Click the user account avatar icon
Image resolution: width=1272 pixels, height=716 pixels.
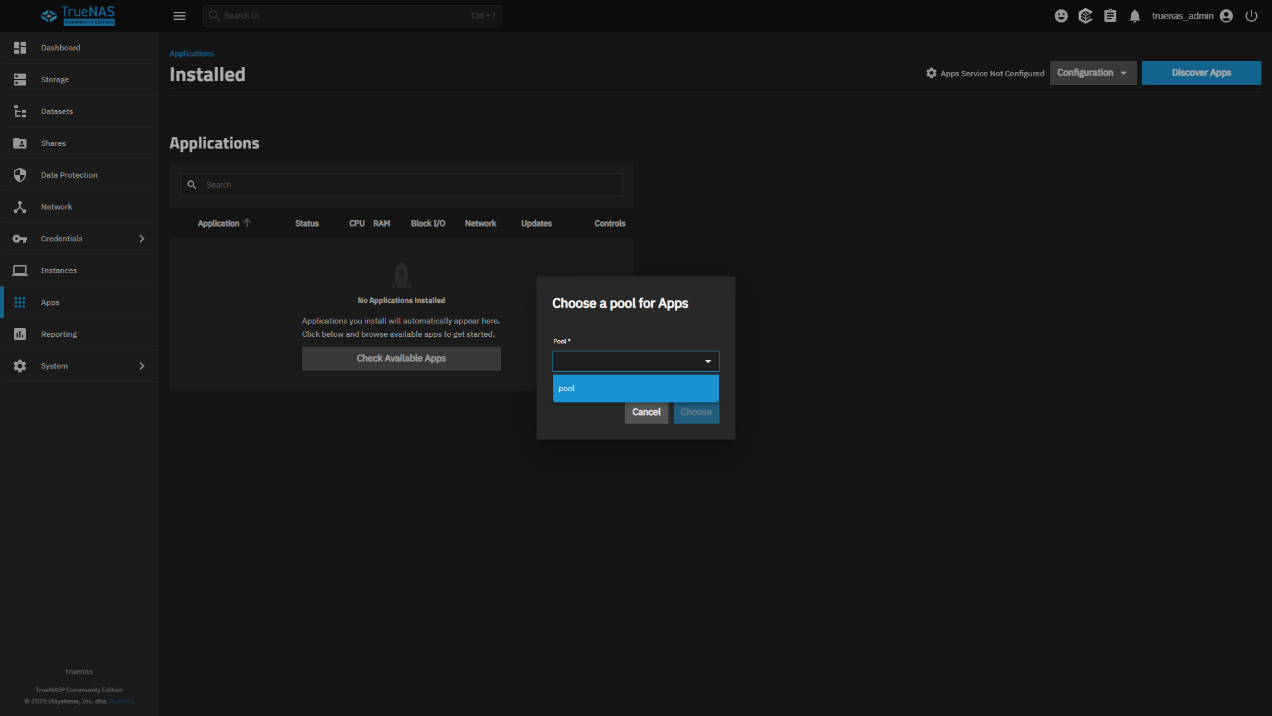coord(1226,16)
